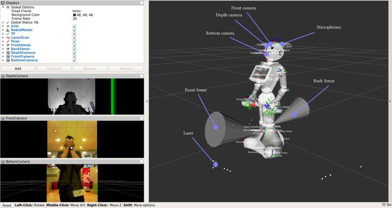
Task: Click the BottomCamera display icon
Action: (8, 60)
